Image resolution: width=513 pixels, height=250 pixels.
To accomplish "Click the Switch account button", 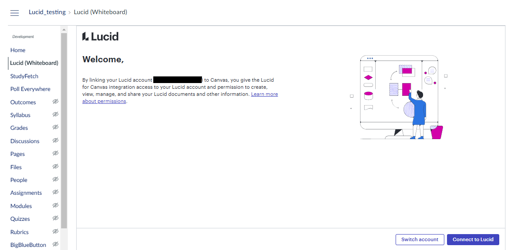I will tap(420, 239).
